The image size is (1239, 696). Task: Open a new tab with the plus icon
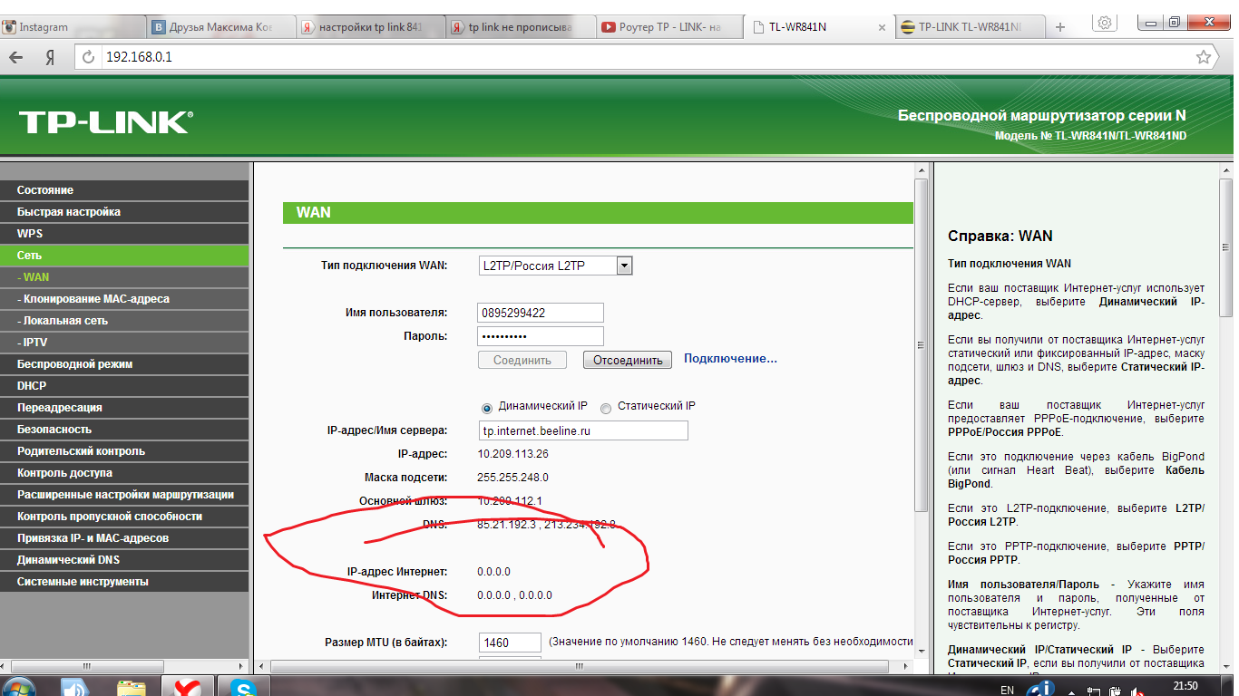[1060, 26]
